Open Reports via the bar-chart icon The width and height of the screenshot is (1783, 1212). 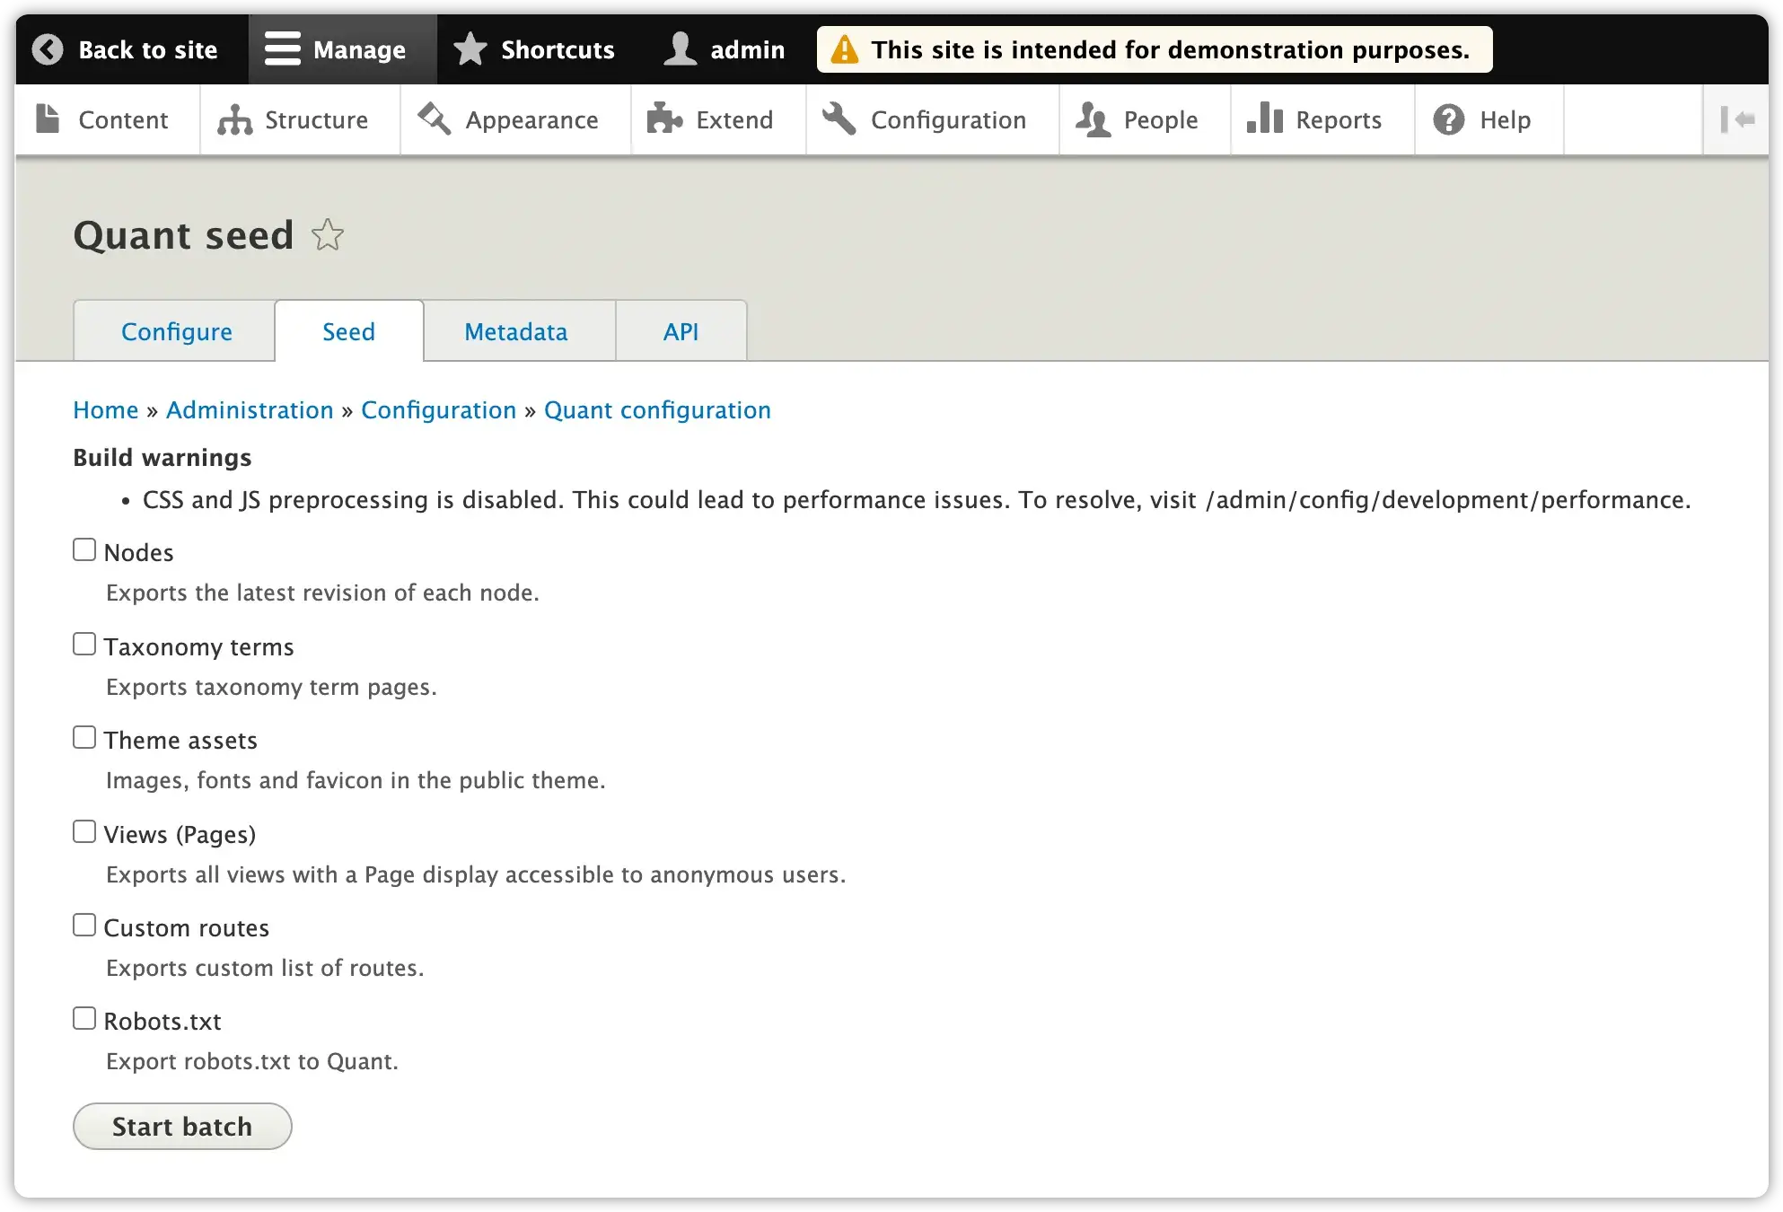[x=1265, y=119]
